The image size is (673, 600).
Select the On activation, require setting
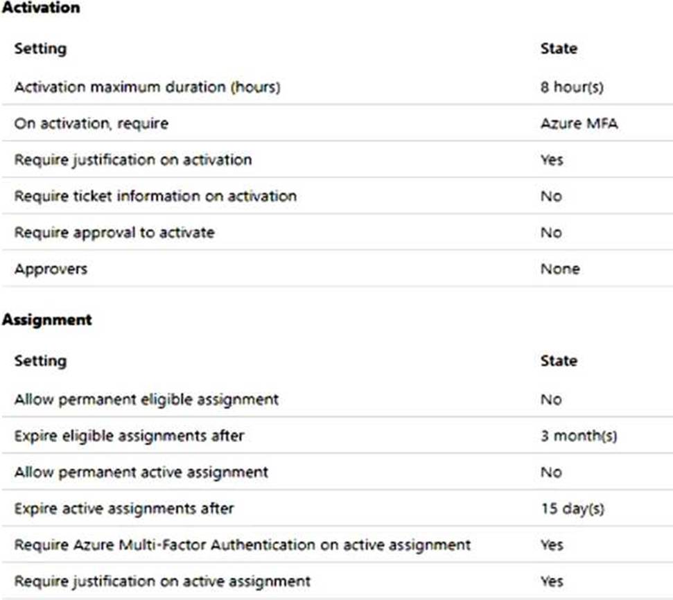[91, 123]
